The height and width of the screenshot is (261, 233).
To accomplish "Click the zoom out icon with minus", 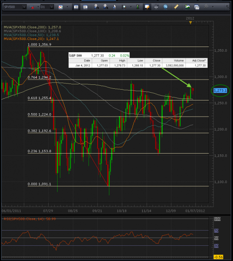I will 105,7.
